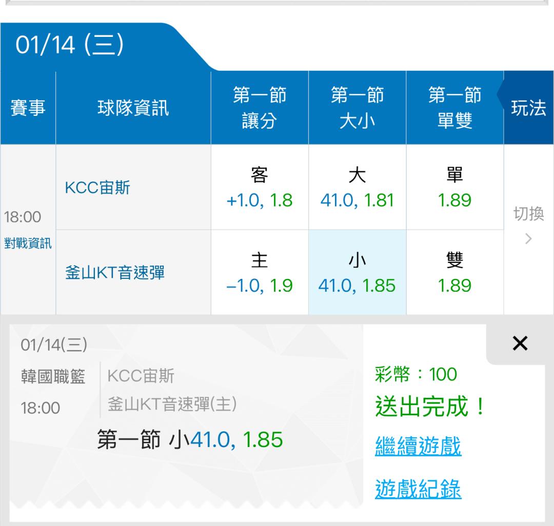Click 彩幣：100 amount text

(416, 374)
